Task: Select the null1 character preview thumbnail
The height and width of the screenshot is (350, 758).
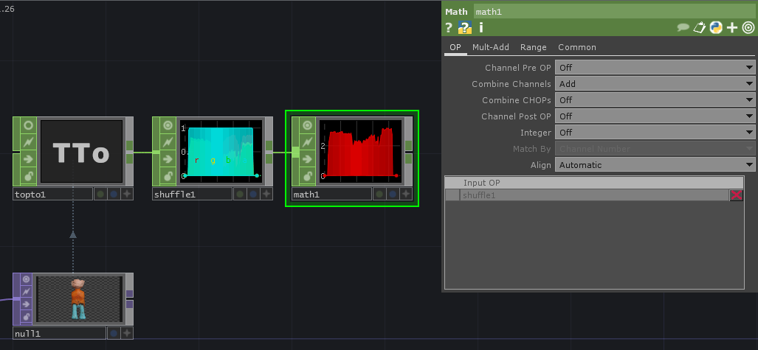Action: coord(78,298)
